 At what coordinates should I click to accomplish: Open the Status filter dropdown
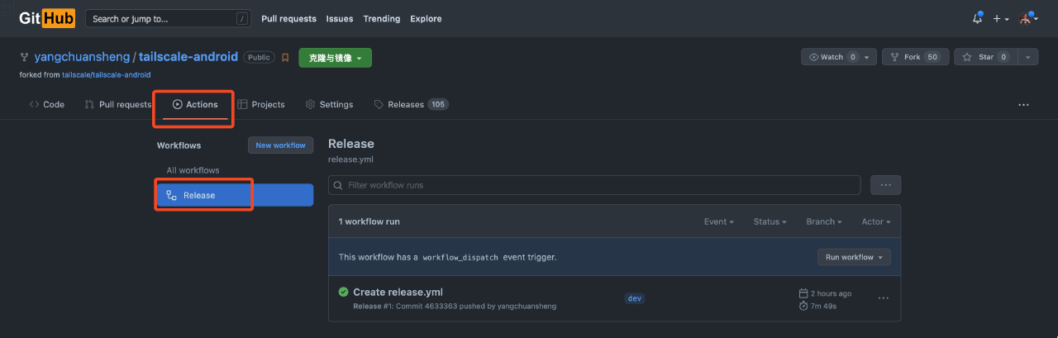770,221
